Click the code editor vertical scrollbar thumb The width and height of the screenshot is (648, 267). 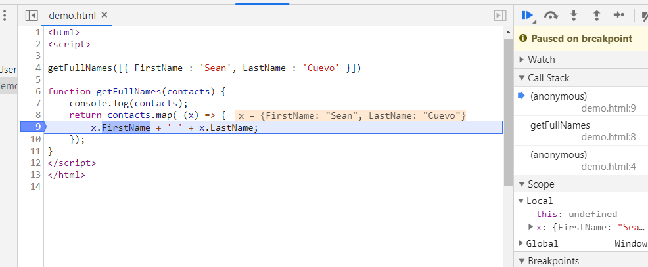pyautogui.click(x=508, y=112)
